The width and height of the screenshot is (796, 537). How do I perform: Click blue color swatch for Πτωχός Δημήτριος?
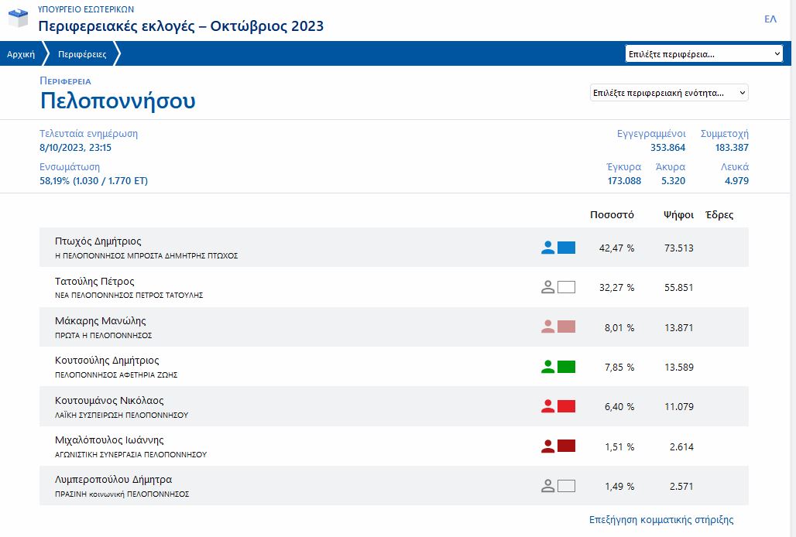566,248
